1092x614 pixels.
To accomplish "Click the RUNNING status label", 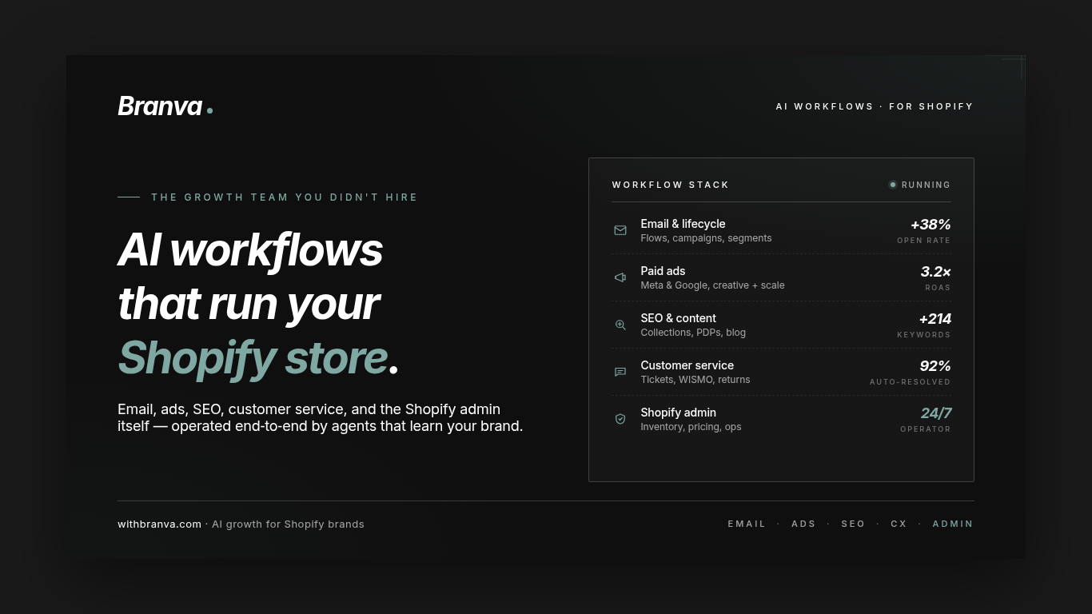I will point(926,185).
